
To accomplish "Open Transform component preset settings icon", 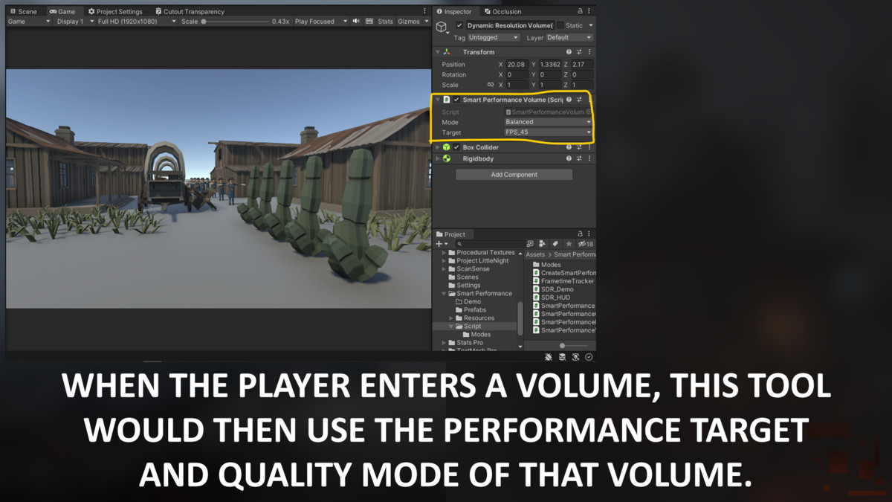I will 579,52.
